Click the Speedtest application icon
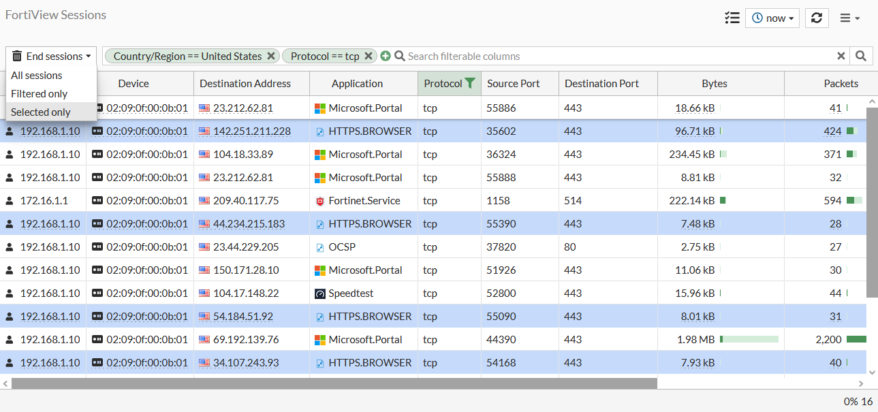The width and height of the screenshot is (878, 412). point(320,293)
